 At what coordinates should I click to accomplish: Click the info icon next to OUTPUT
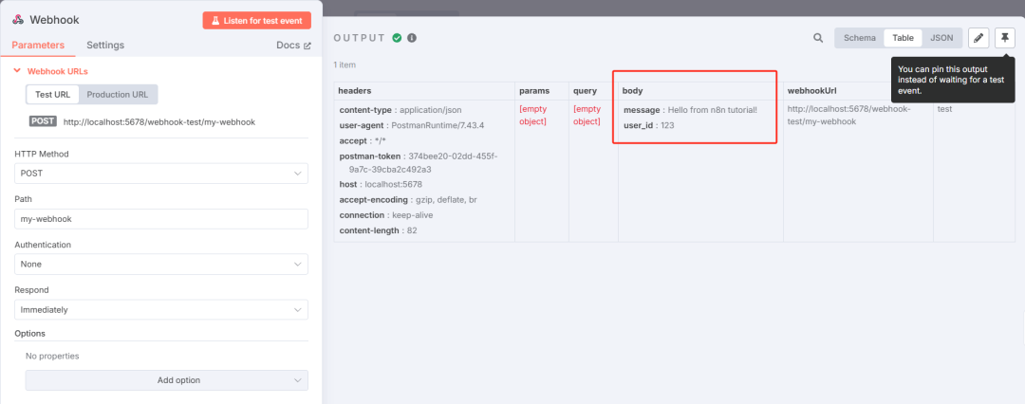412,38
